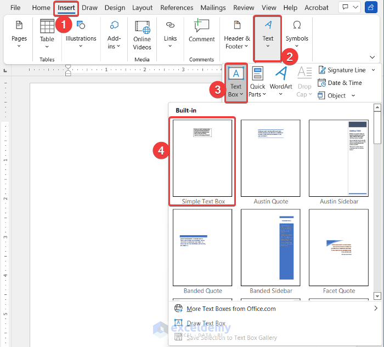This screenshot has height=347, width=384.
Task: Expand the comments button dropdown arrow
Action: 355,7
